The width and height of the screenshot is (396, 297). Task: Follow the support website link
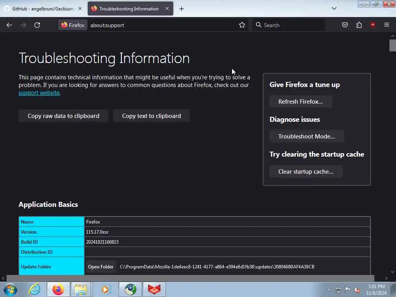39,93
